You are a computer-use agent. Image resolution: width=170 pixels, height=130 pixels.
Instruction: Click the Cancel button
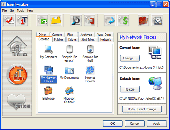tap(134, 123)
